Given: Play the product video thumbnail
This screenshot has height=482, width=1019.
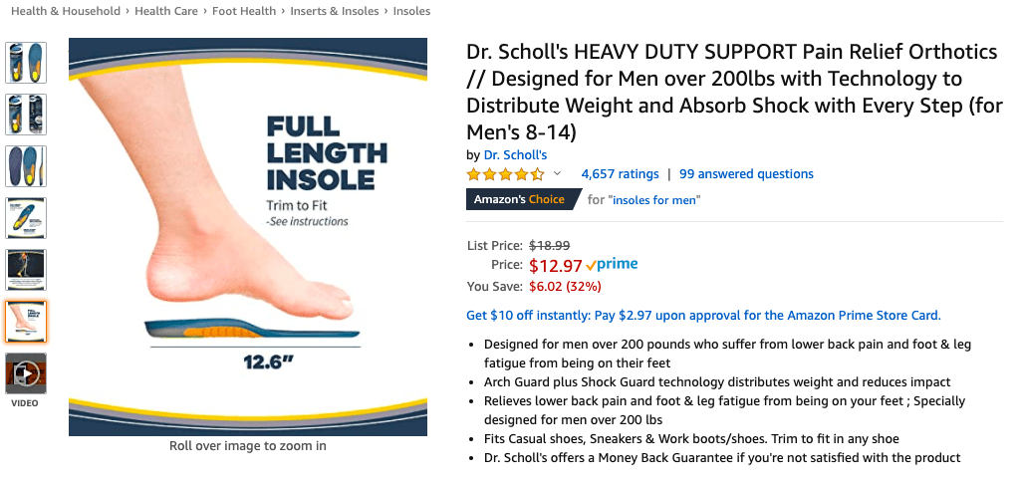Looking at the screenshot, I should 26,373.
